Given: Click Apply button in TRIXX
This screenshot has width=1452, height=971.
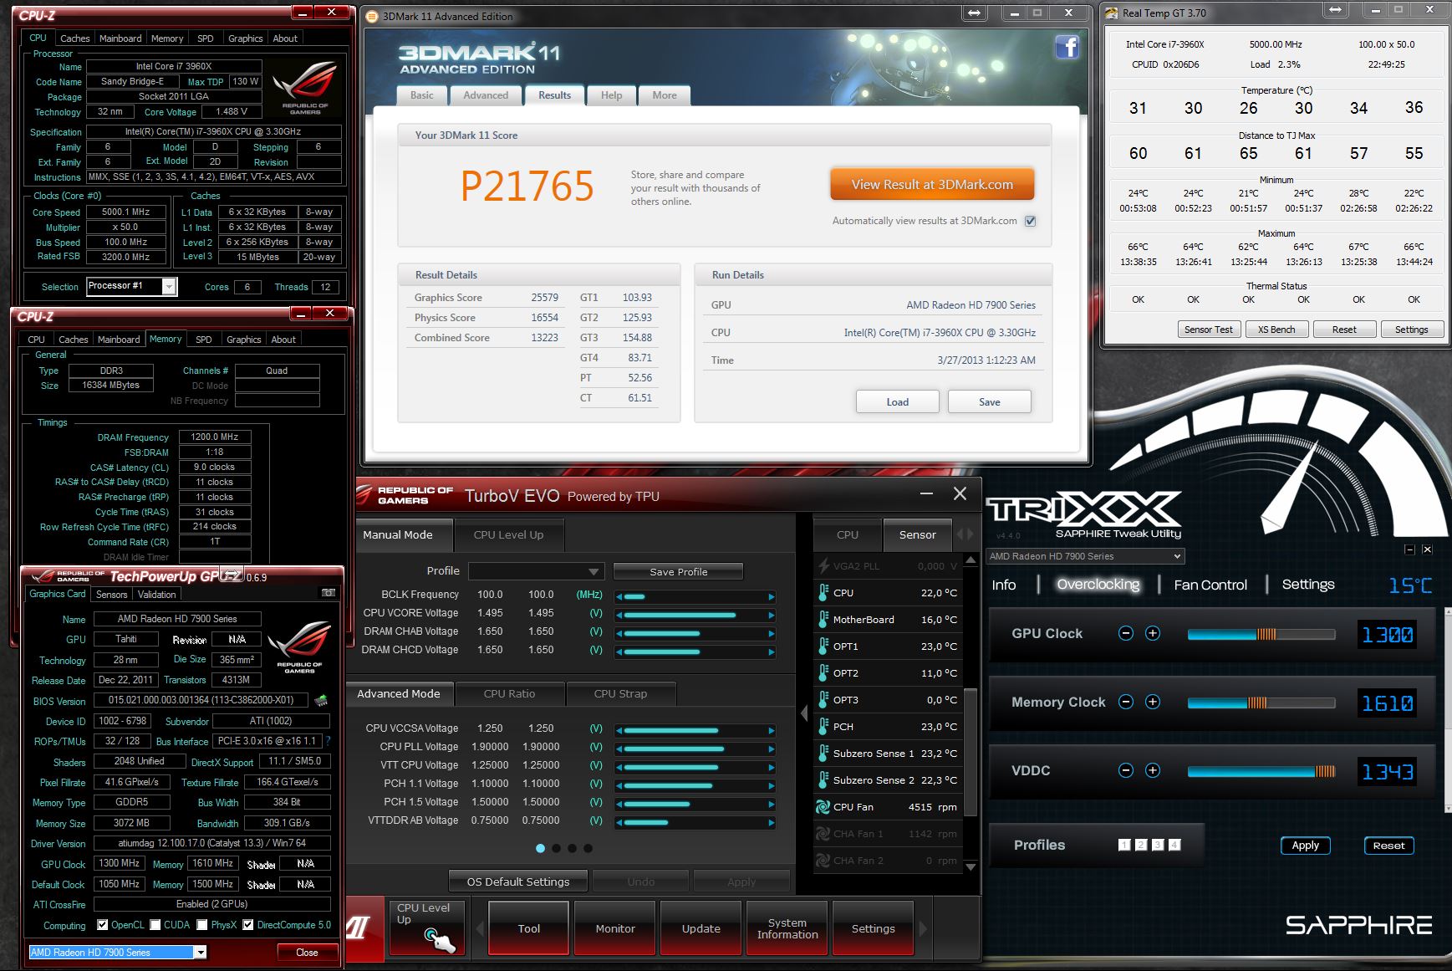Looking at the screenshot, I should tap(1305, 846).
